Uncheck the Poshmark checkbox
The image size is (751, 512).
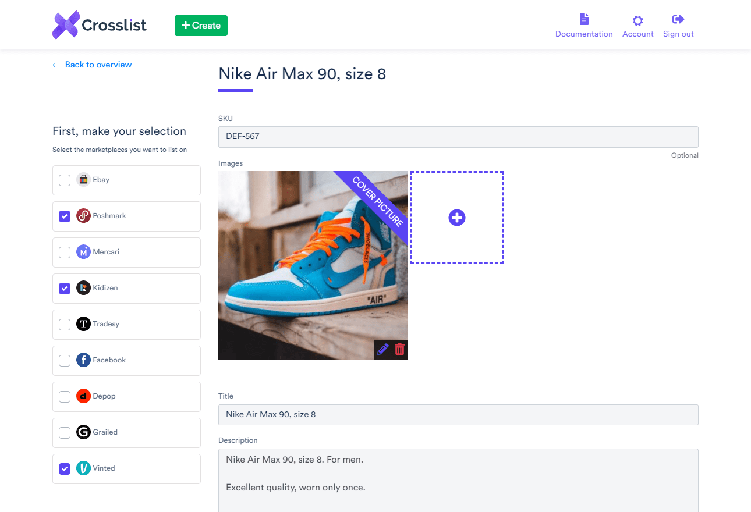click(x=65, y=216)
